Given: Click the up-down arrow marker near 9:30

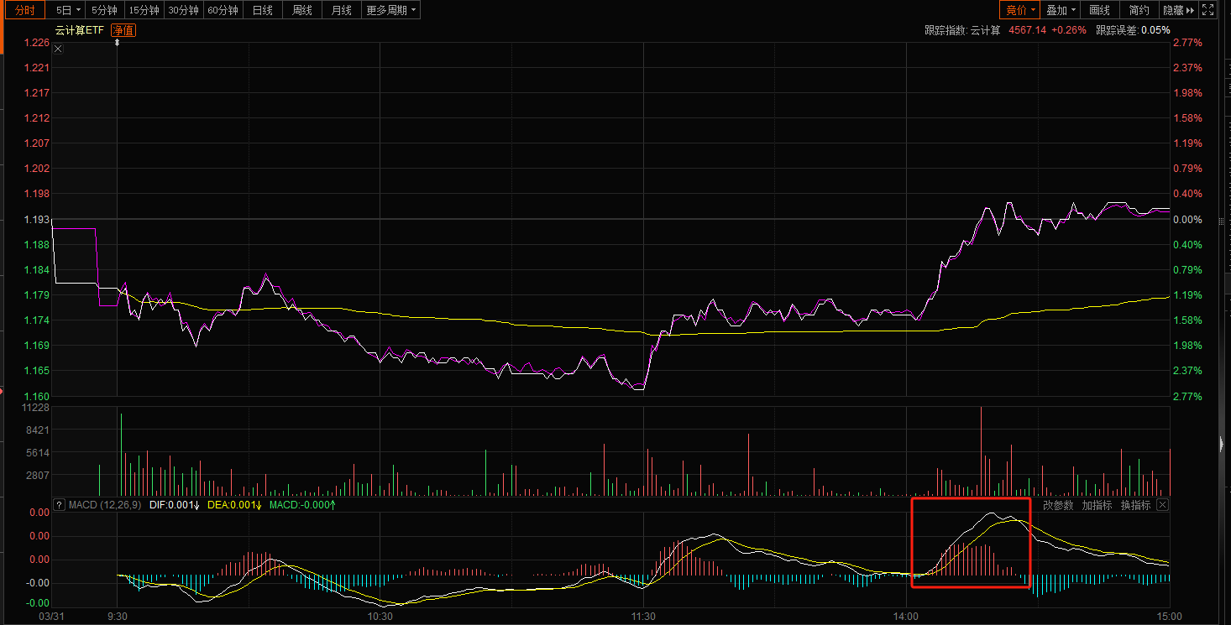Looking at the screenshot, I should pyautogui.click(x=117, y=42).
